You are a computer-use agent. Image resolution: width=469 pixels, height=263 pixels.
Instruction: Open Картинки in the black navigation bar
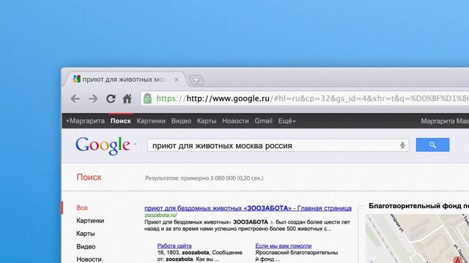151,121
